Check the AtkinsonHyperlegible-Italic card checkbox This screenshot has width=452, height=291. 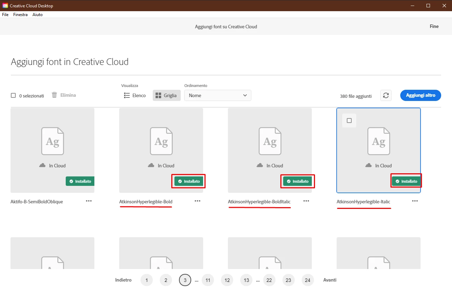tap(349, 121)
